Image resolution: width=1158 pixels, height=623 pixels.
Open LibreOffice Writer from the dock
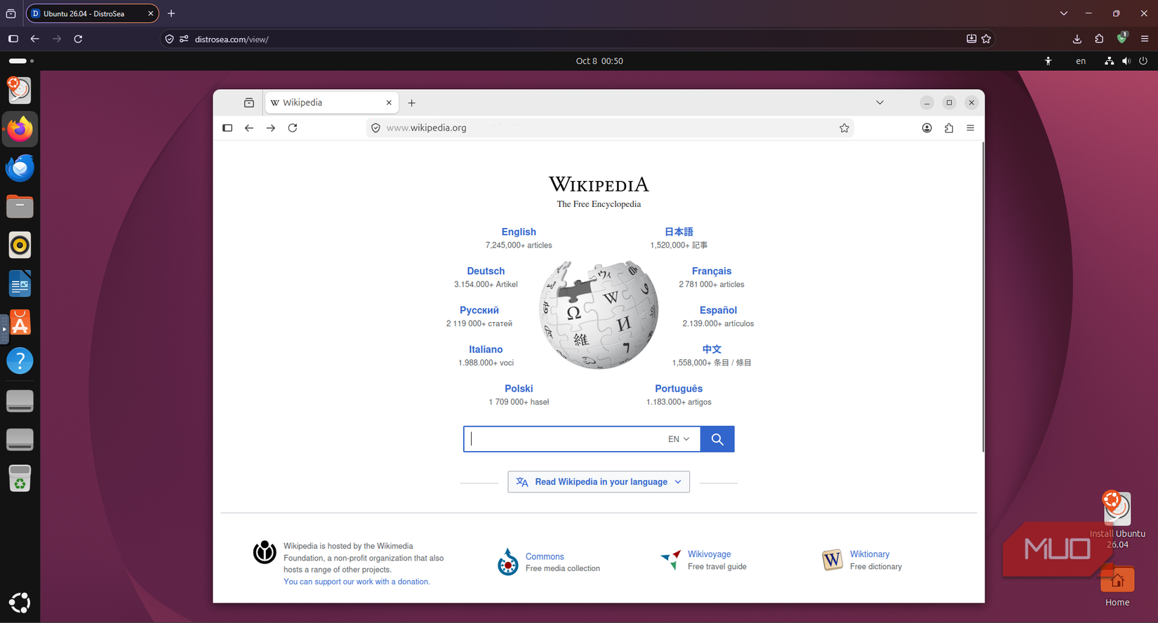(20, 284)
